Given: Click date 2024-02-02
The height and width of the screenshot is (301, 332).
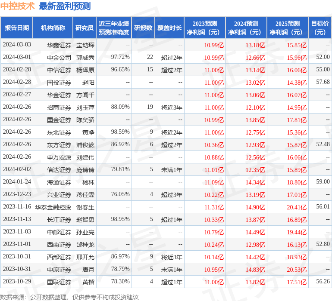Looking at the screenshot, I should (x=17, y=169).
